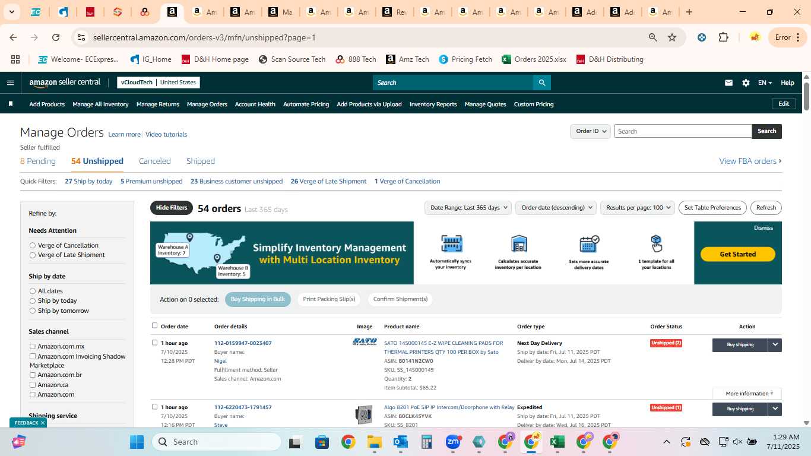Open the Seller Central hamburger menu
This screenshot has height=456, width=811.
(10, 83)
